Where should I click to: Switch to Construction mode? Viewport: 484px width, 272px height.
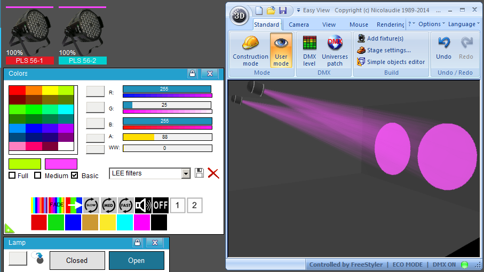(x=250, y=50)
